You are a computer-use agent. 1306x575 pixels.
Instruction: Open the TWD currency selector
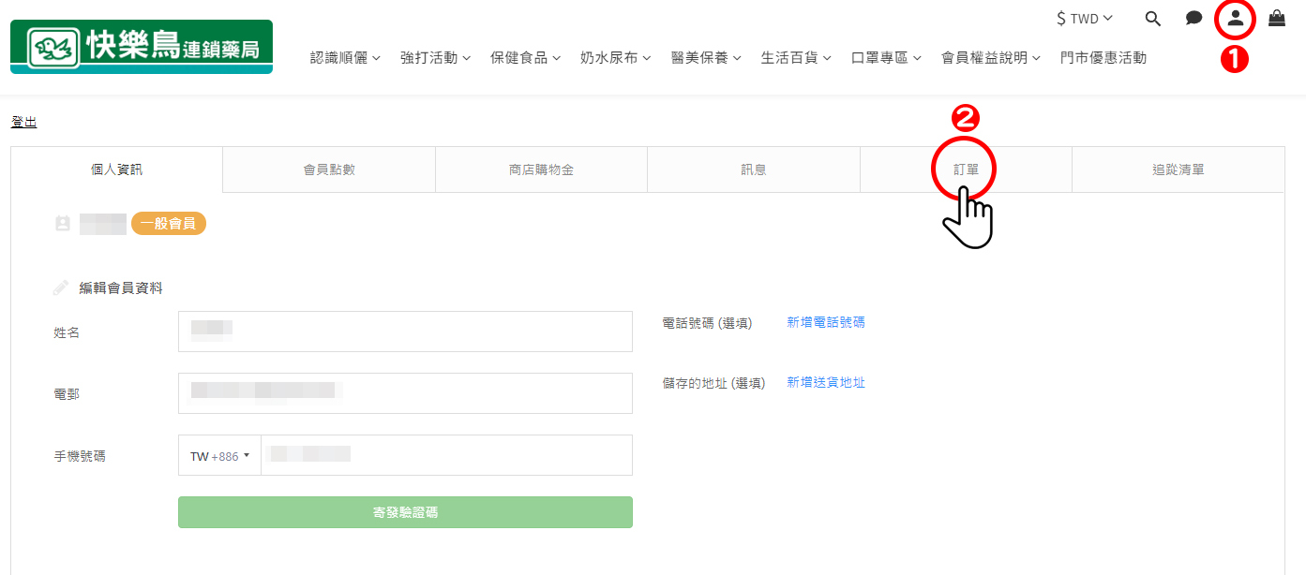click(x=1084, y=19)
